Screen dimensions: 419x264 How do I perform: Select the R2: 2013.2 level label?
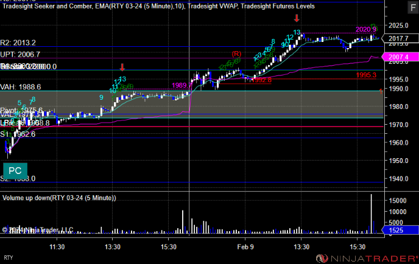click(18, 43)
